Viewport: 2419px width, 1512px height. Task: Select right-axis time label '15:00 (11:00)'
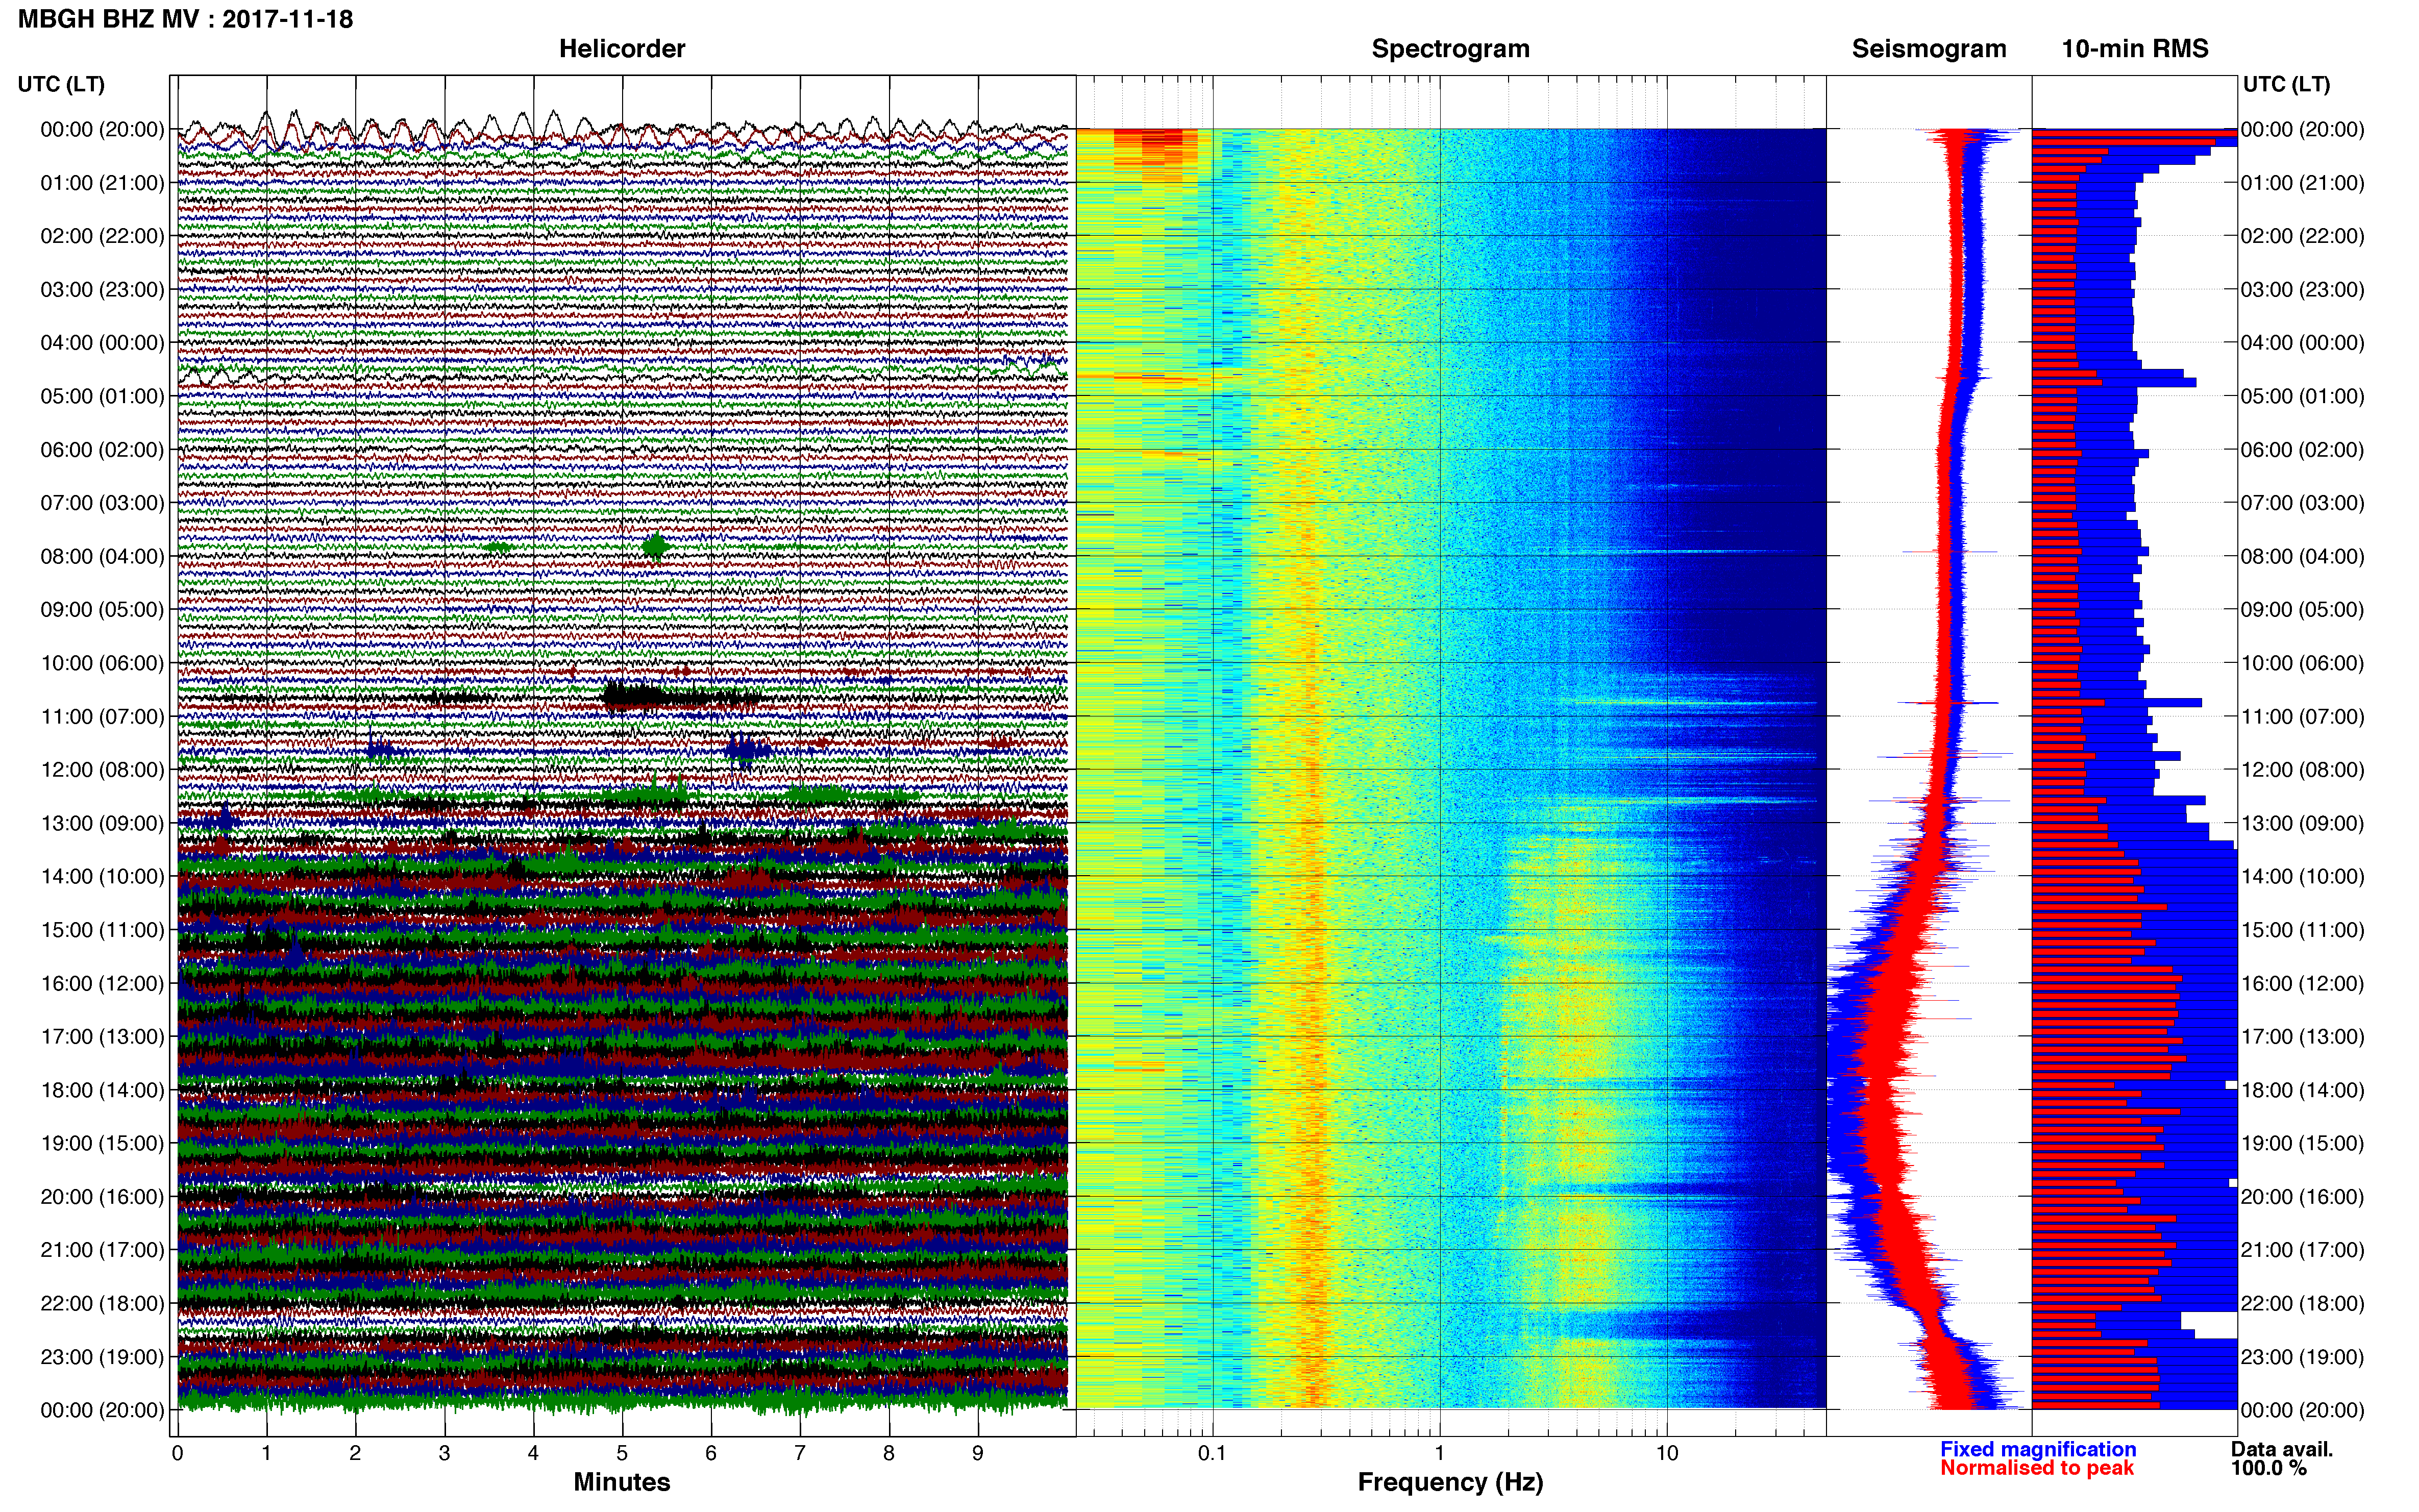2302,930
